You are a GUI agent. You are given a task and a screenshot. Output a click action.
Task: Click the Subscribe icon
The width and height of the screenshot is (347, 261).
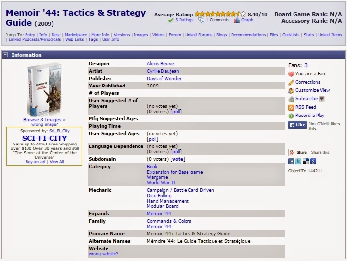click(x=291, y=99)
